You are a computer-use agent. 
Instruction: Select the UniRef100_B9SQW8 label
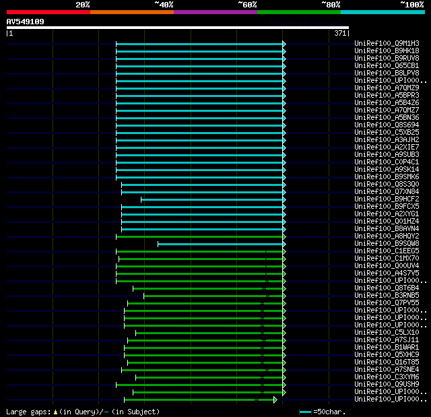pos(387,244)
